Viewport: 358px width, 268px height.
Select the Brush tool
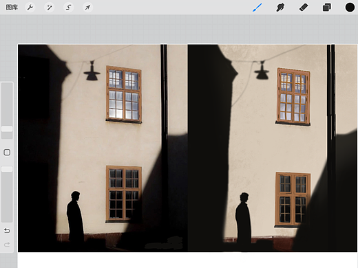coord(257,8)
